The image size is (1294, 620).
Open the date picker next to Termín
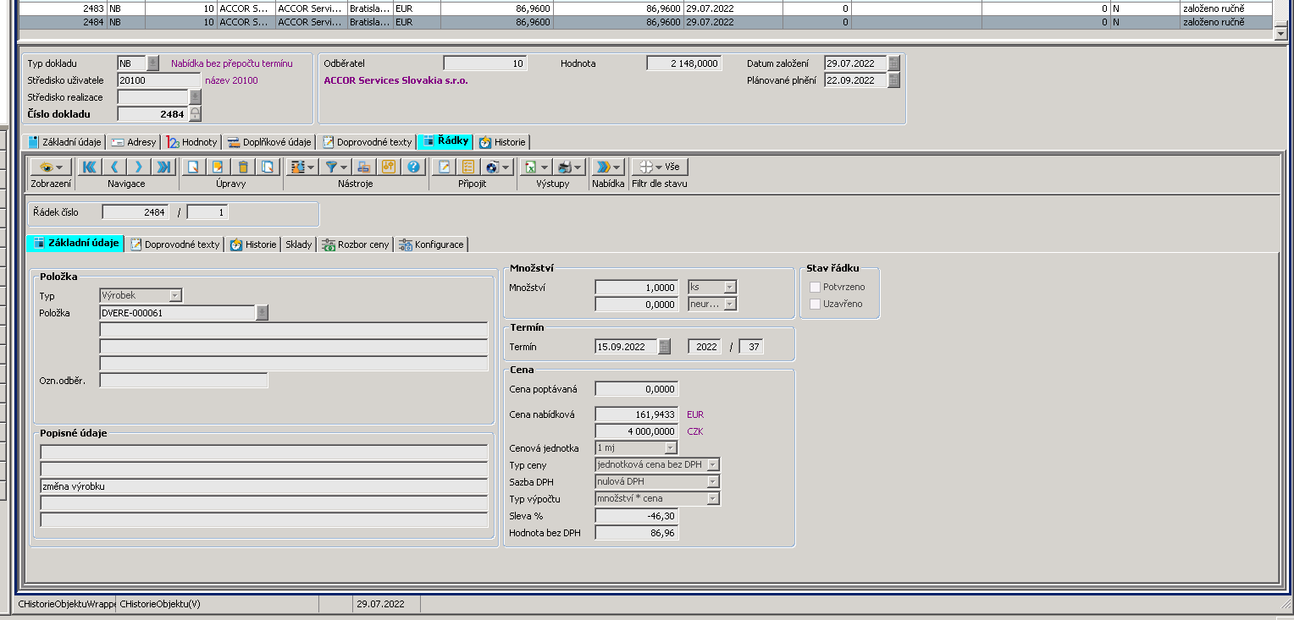pos(665,346)
